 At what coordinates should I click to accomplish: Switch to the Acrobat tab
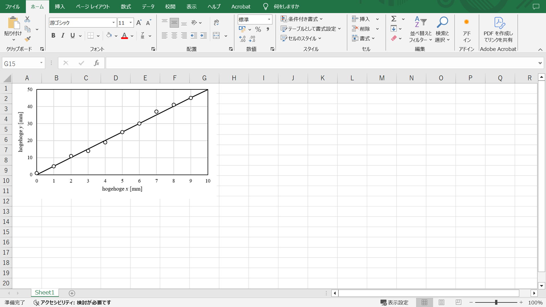pos(241,6)
